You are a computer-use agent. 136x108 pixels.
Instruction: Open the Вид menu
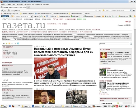coord(14,4)
